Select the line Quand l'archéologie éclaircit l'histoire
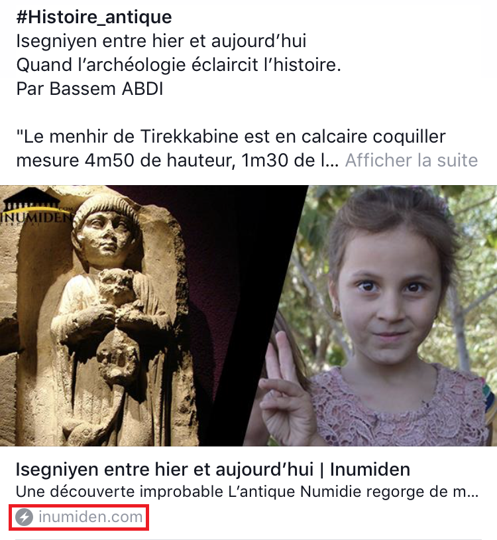 coord(178,65)
